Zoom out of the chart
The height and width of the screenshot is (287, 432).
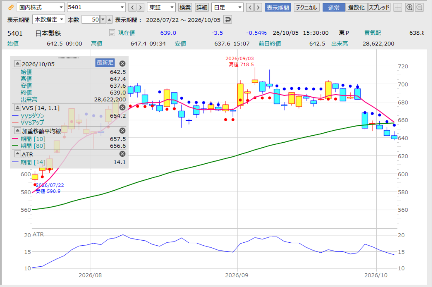(x=419, y=7)
